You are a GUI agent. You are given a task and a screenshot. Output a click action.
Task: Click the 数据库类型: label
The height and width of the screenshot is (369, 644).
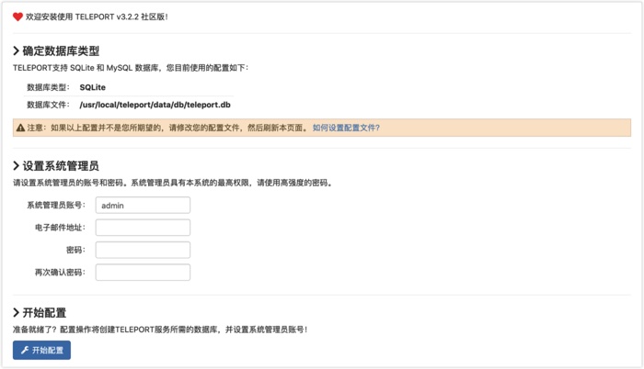click(49, 87)
